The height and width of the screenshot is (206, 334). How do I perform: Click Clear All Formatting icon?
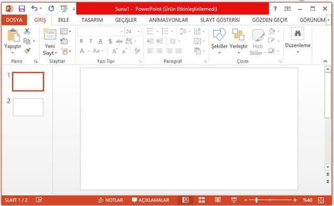[137, 51]
